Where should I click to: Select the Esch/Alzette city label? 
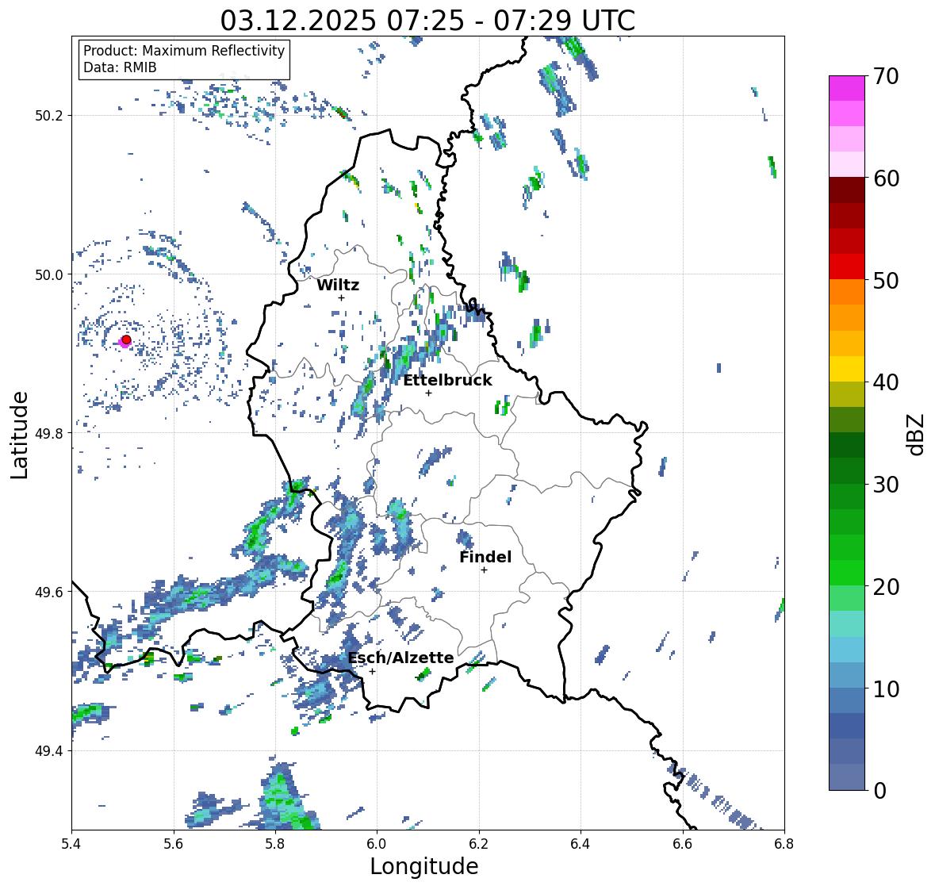400,658
